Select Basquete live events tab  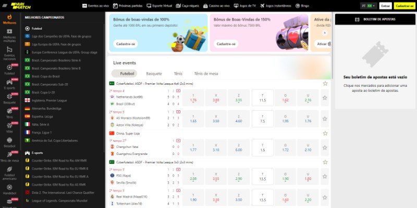pyautogui.click(x=154, y=73)
